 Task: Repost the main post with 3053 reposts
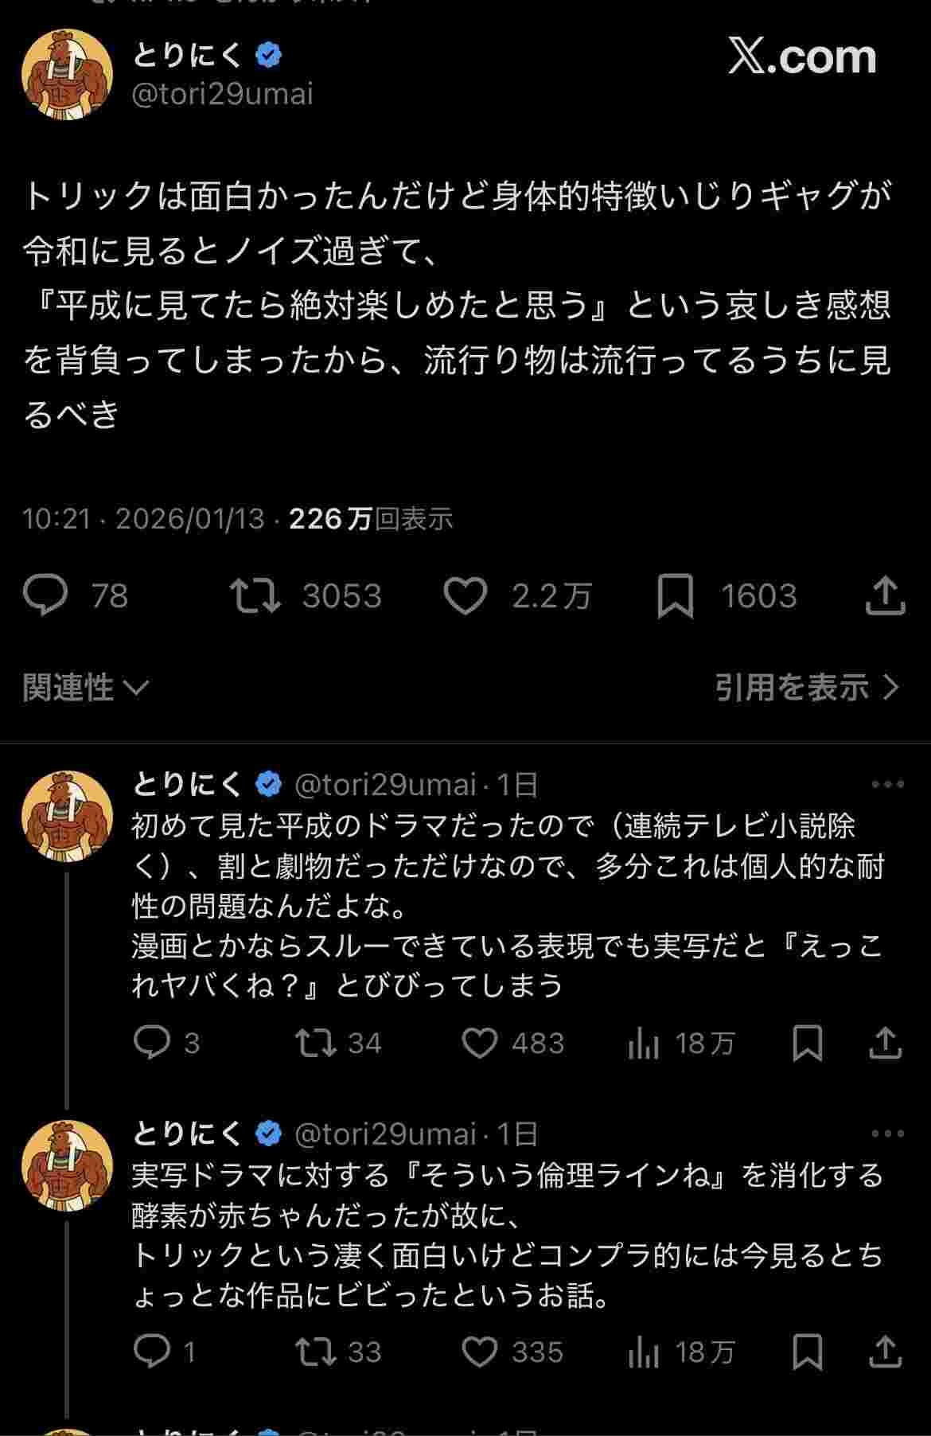pyautogui.click(x=255, y=596)
